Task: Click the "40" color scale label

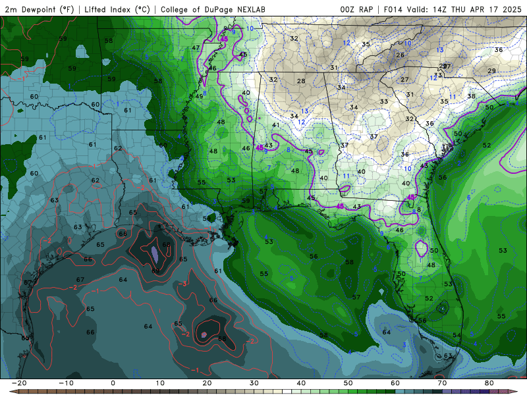Action: click(301, 383)
